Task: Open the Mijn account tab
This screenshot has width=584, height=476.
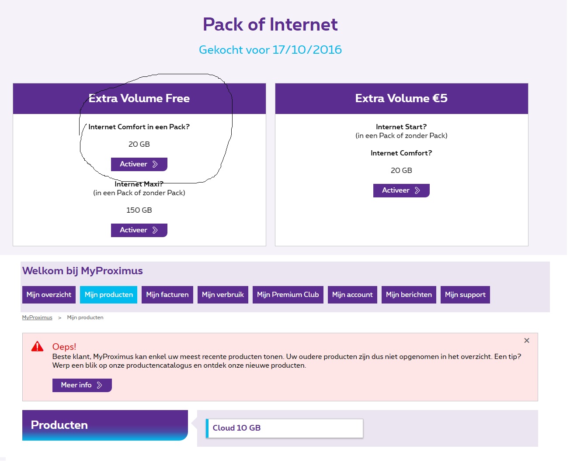Action: [x=352, y=295]
